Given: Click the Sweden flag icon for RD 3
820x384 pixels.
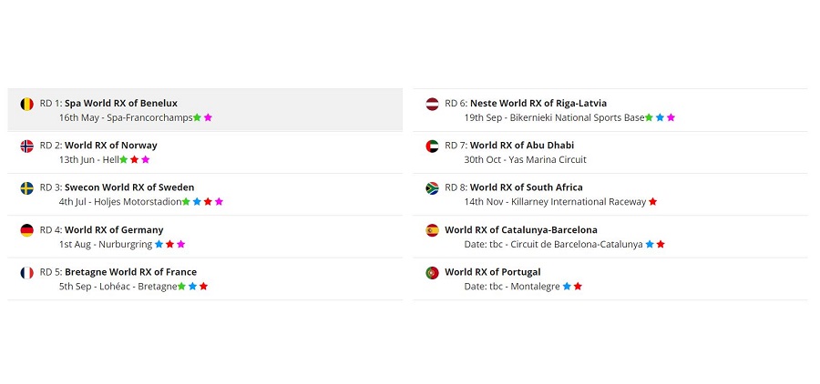Looking at the screenshot, I should 27,188.
